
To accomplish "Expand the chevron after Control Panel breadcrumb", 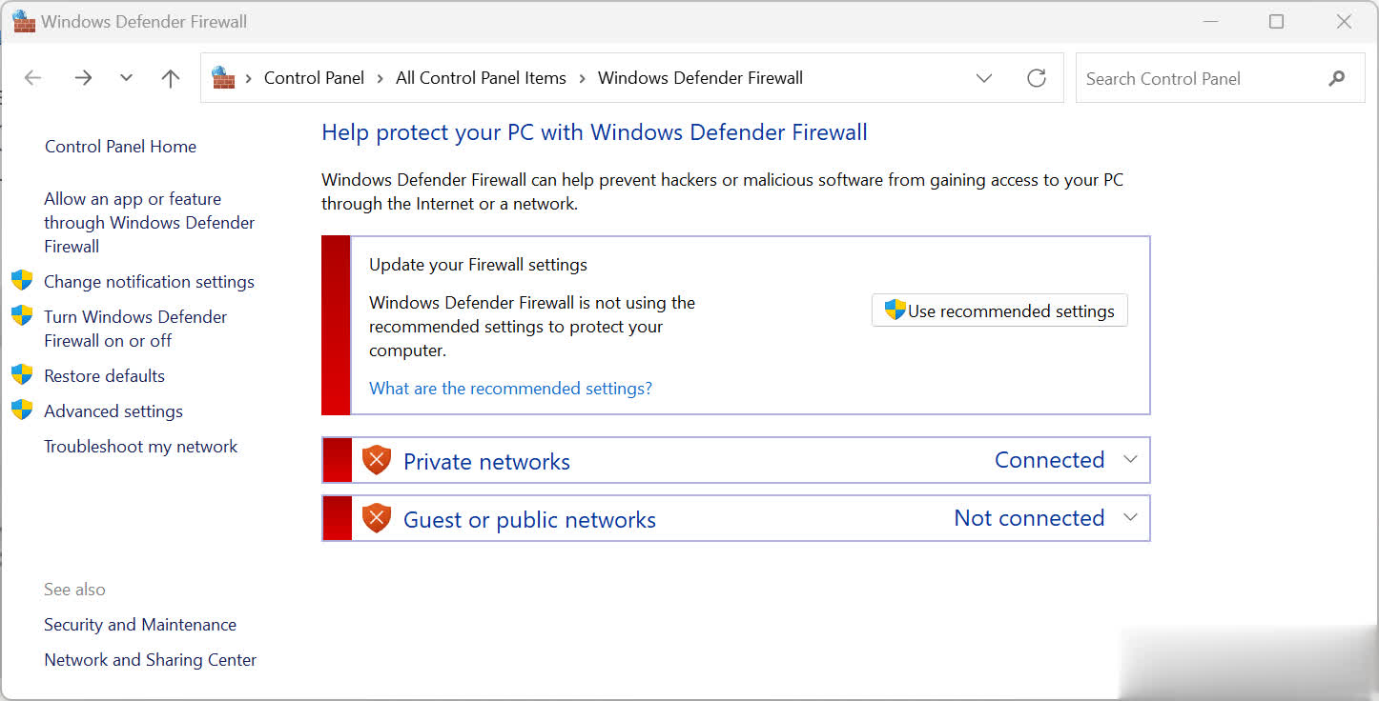I will point(381,78).
